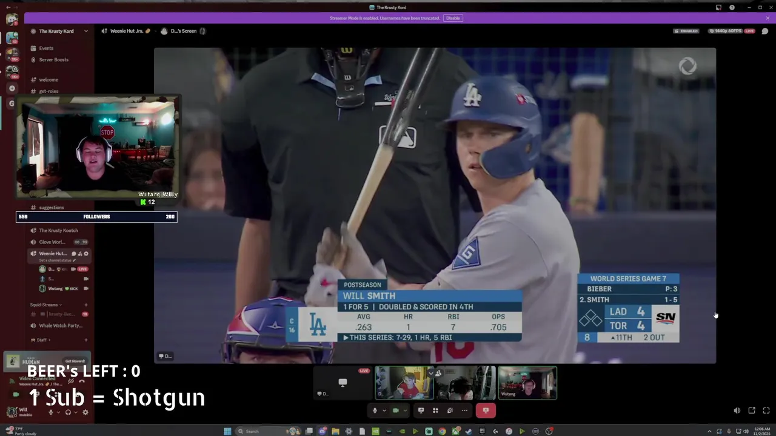Open Weenie Hut channel chat icon
The image size is (776, 436).
[x=73, y=254]
